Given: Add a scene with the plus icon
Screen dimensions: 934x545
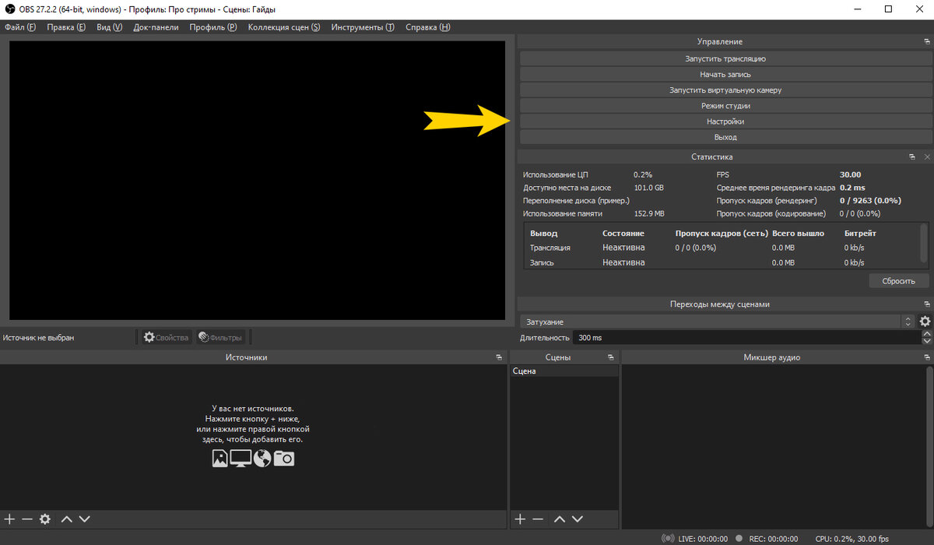Looking at the screenshot, I should [521, 519].
